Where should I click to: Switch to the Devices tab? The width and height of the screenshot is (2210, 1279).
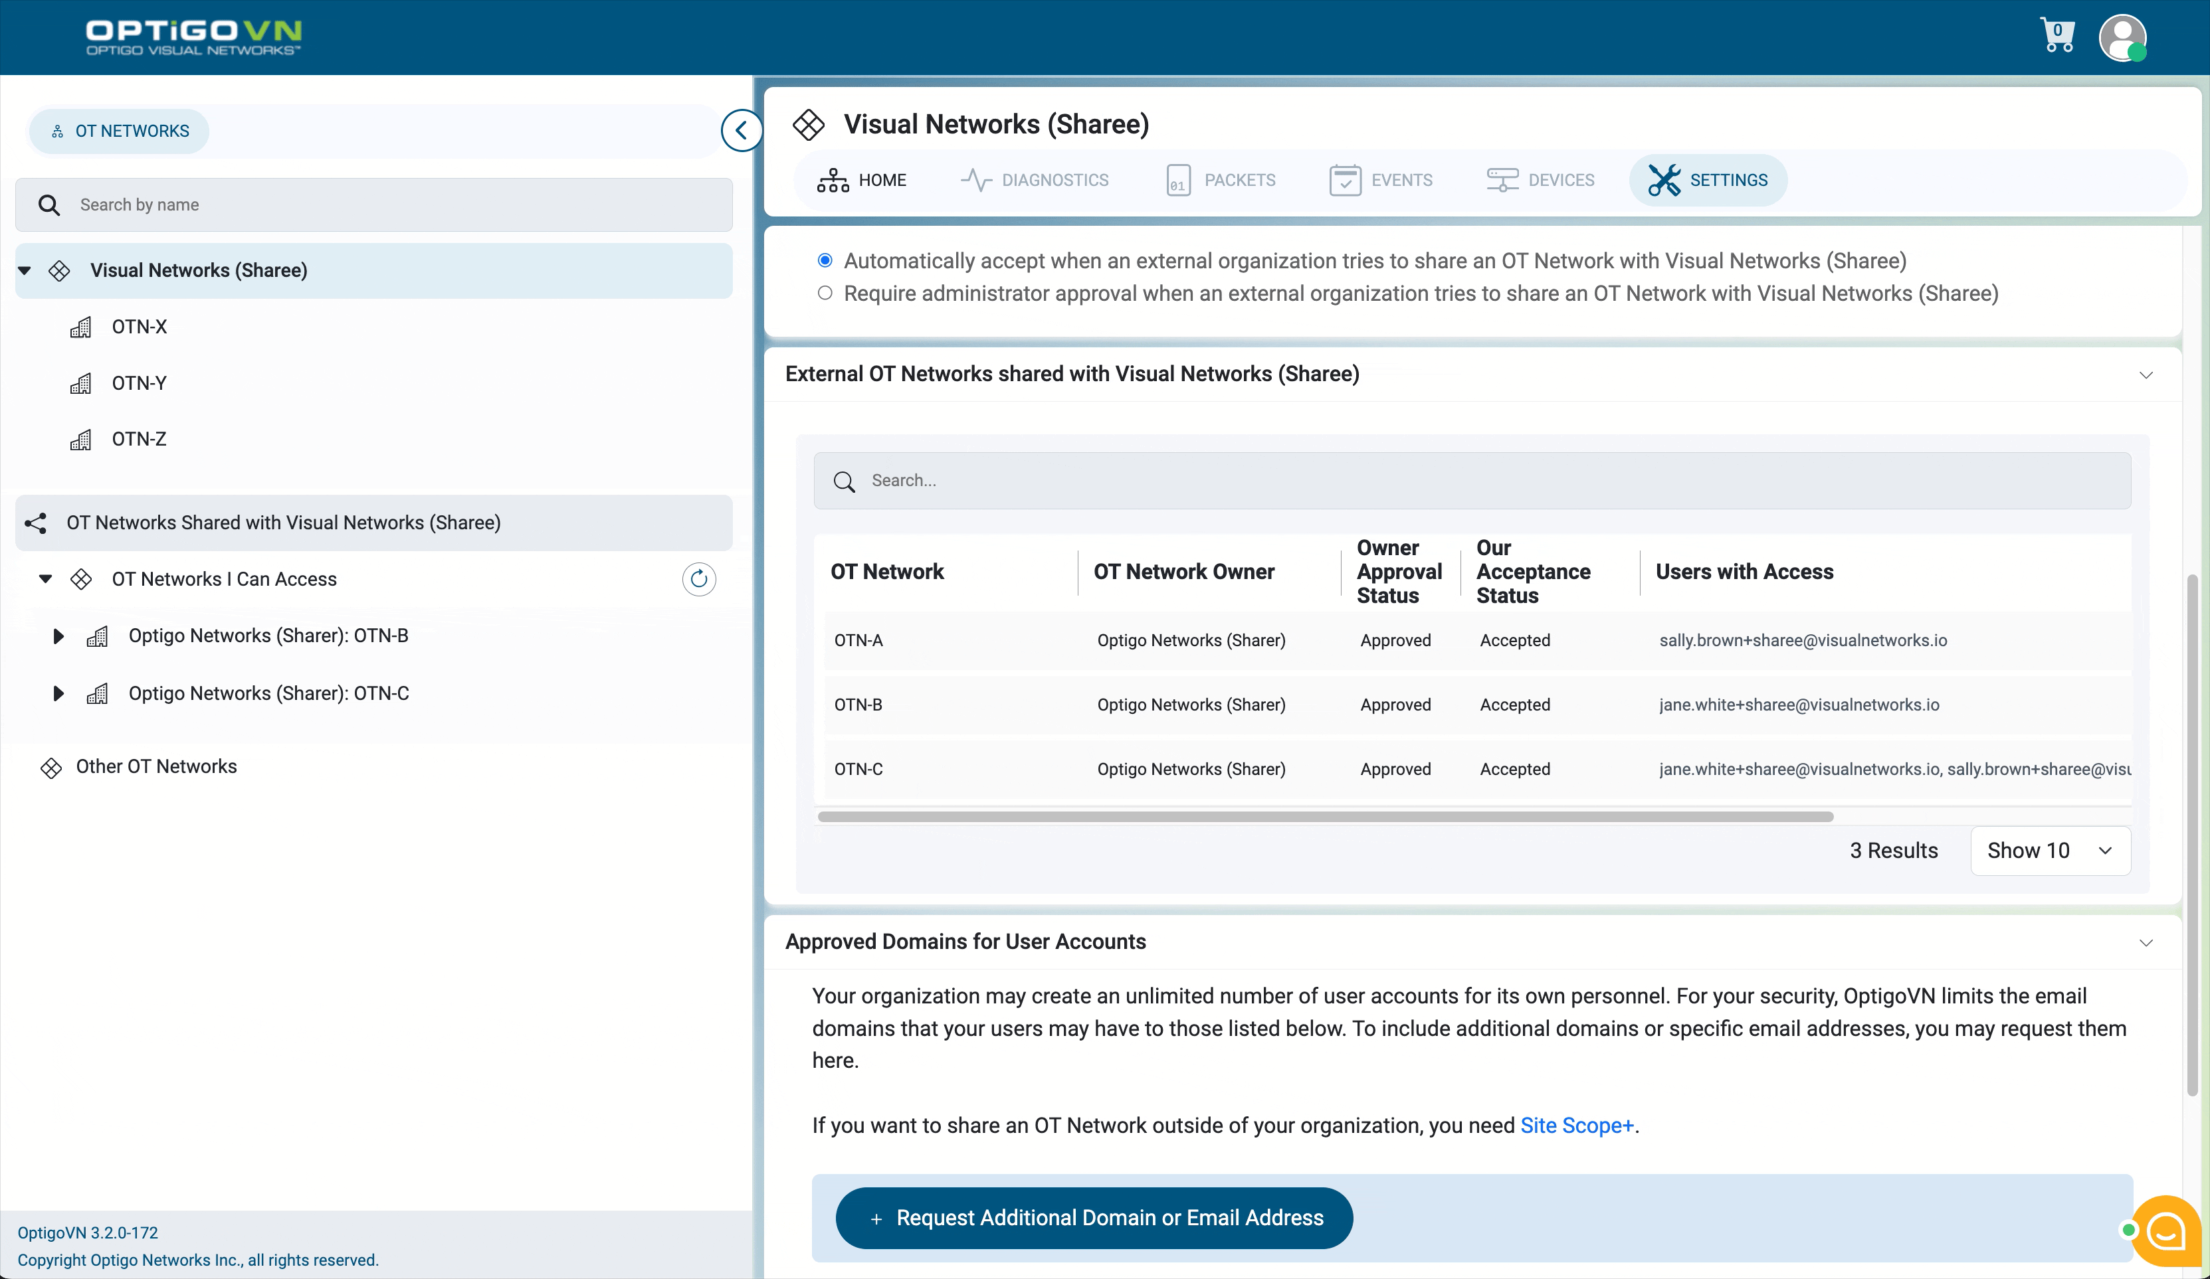(x=1541, y=180)
